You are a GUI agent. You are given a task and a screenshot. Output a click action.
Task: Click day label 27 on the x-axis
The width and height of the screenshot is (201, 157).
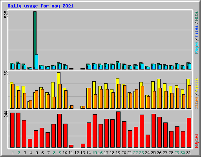point(165,153)
